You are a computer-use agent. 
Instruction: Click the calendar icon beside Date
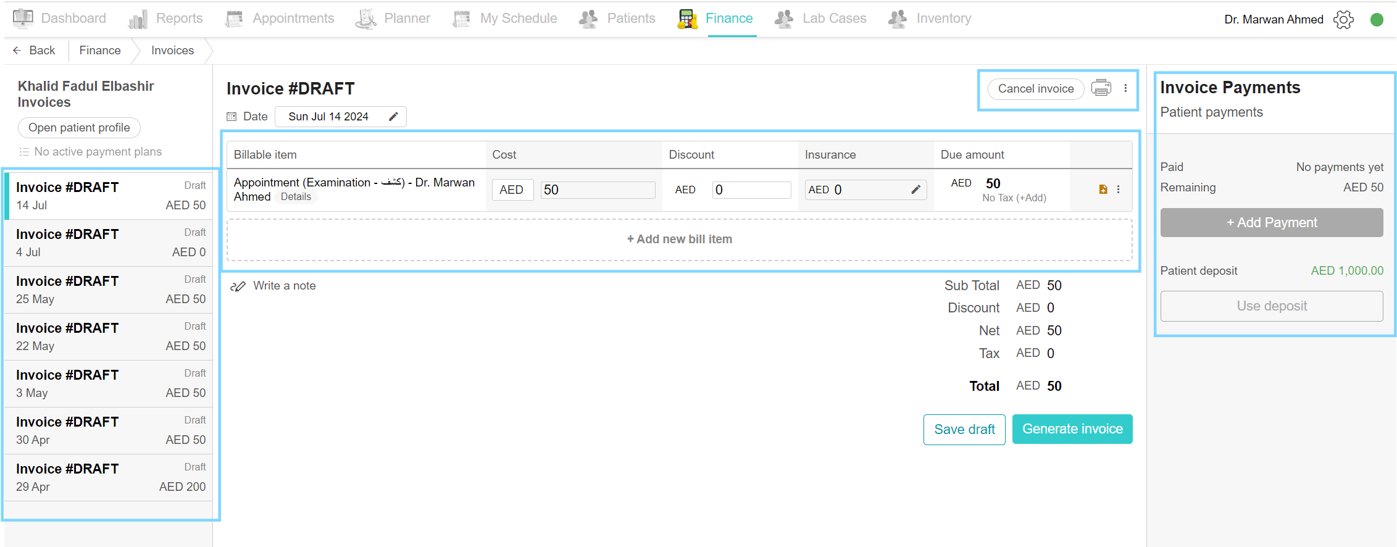point(231,117)
